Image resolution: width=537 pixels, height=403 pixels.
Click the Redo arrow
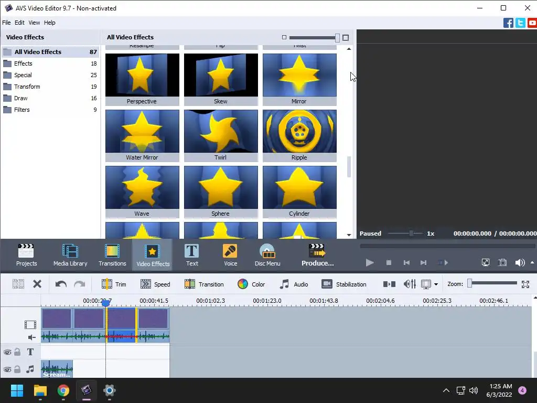[80, 284]
